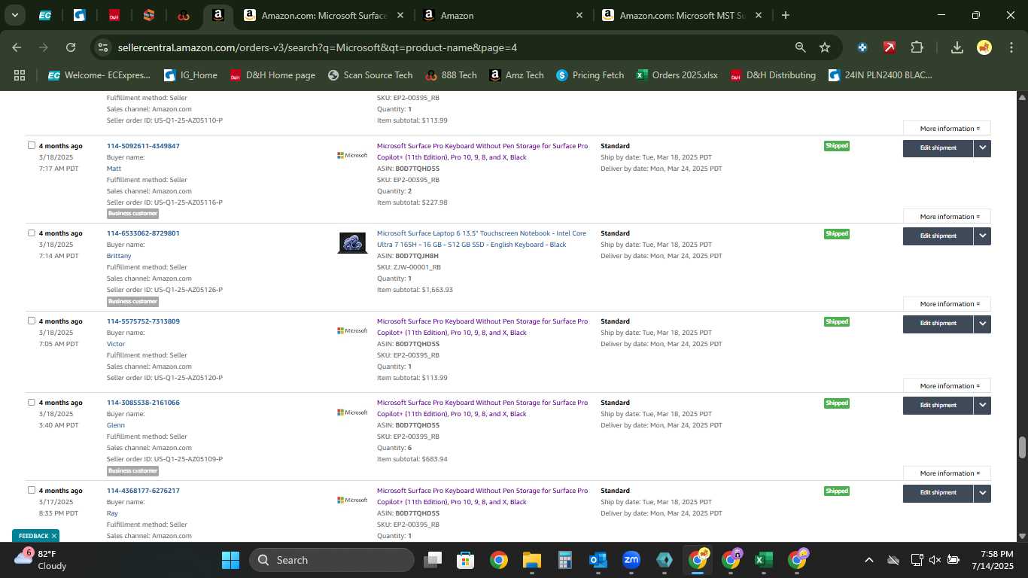Expand More information for Brittany's order
Viewport: 1028px width, 578px height.
[947, 304]
